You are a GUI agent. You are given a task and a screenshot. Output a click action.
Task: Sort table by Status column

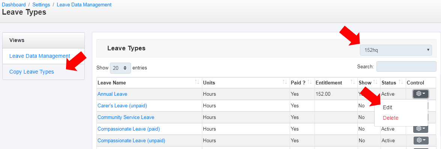[x=393, y=83]
